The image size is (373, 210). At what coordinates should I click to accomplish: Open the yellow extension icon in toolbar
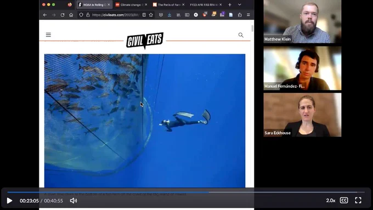(x=213, y=14)
